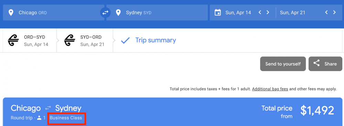
Task: Select the ORD–SYD Sun, Apr 14 step
Action: pos(30,41)
